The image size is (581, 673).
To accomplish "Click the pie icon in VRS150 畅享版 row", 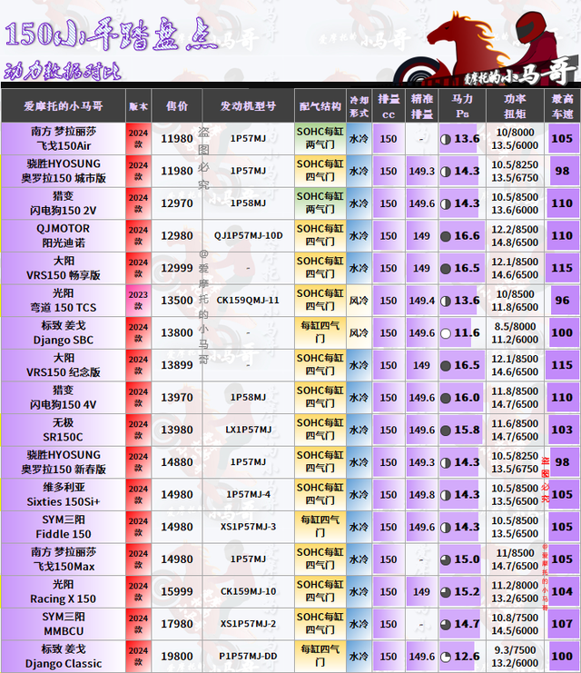I will [446, 269].
